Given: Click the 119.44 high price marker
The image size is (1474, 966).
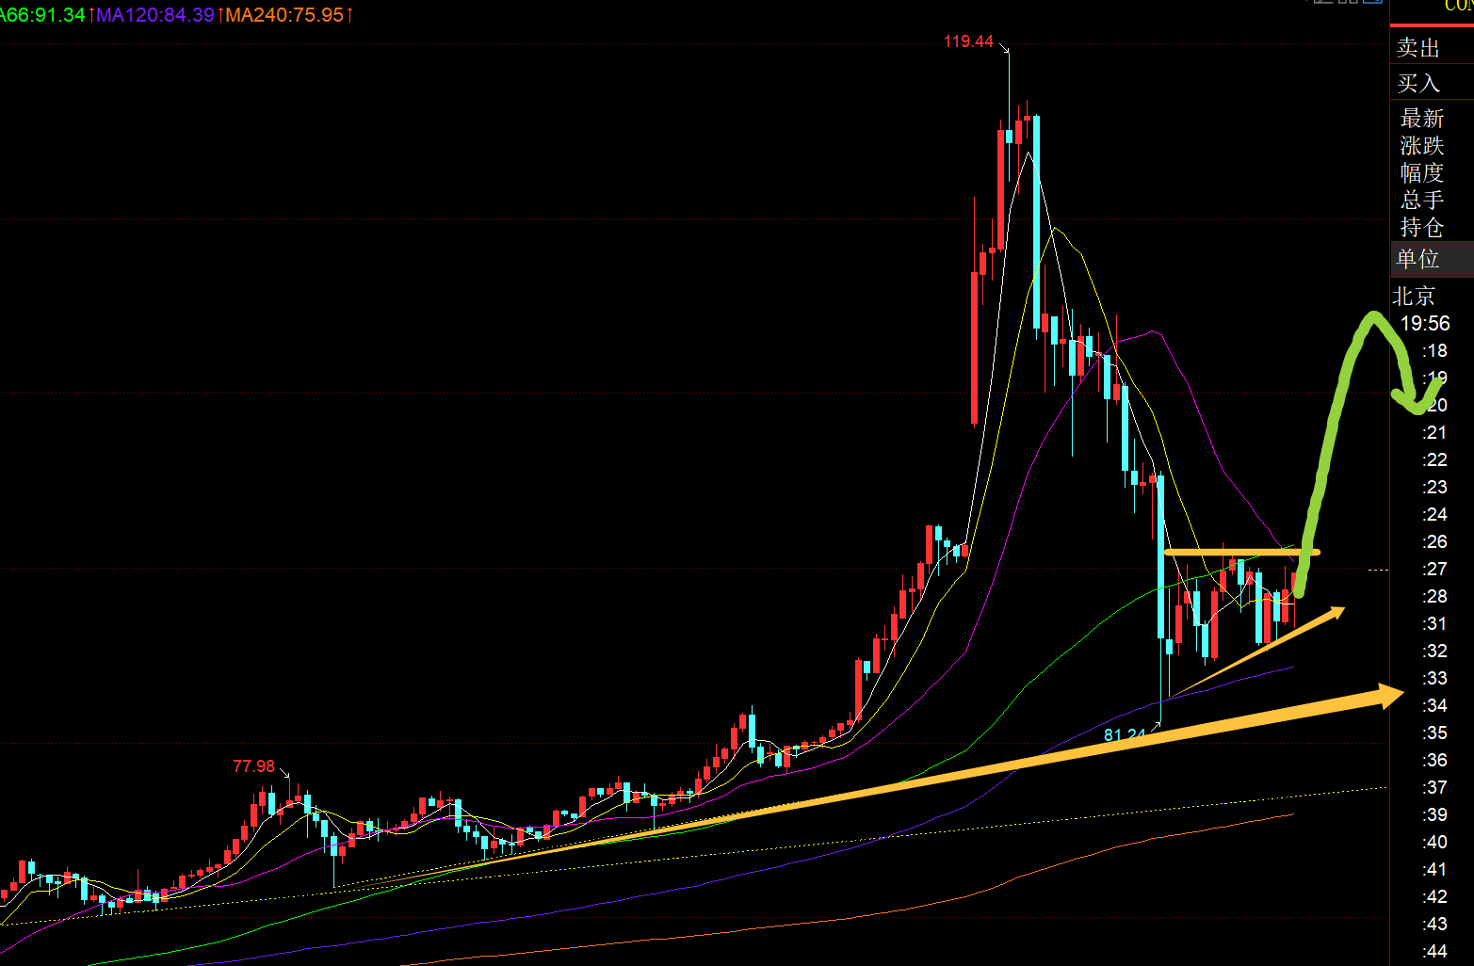Looking at the screenshot, I should click(968, 41).
